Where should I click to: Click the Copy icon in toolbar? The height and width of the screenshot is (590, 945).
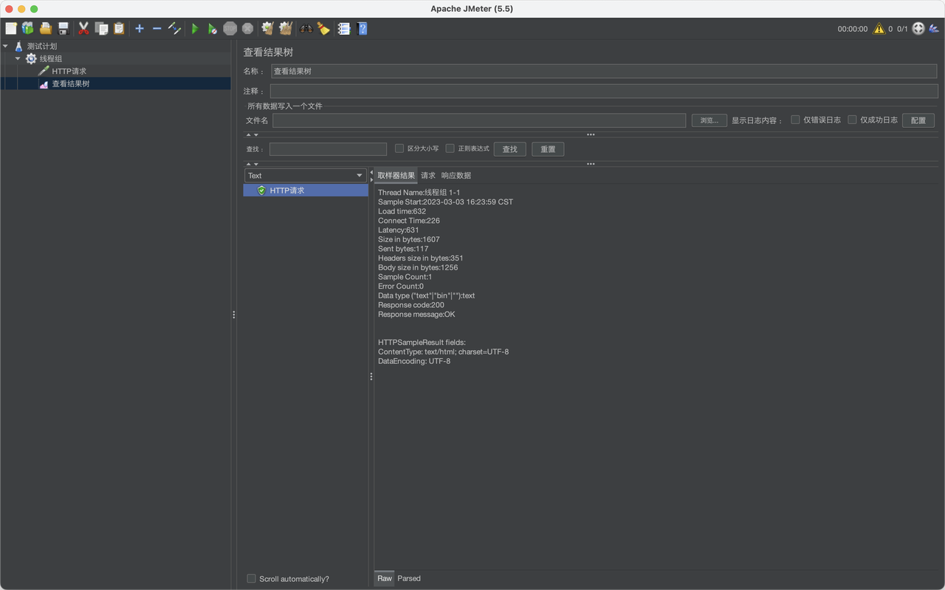pyautogui.click(x=101, y=29)
